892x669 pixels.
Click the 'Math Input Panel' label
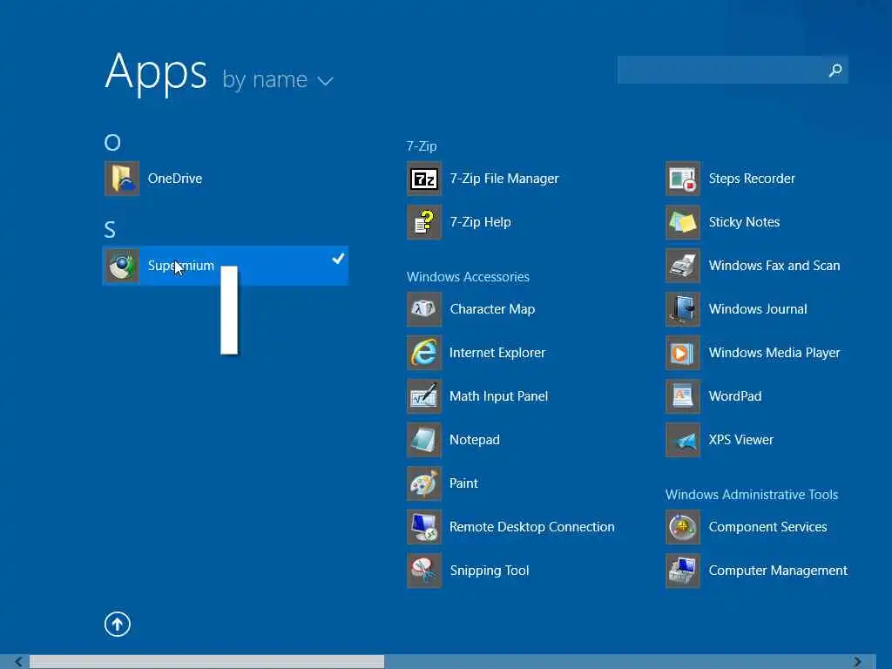(x=498, y=396)
